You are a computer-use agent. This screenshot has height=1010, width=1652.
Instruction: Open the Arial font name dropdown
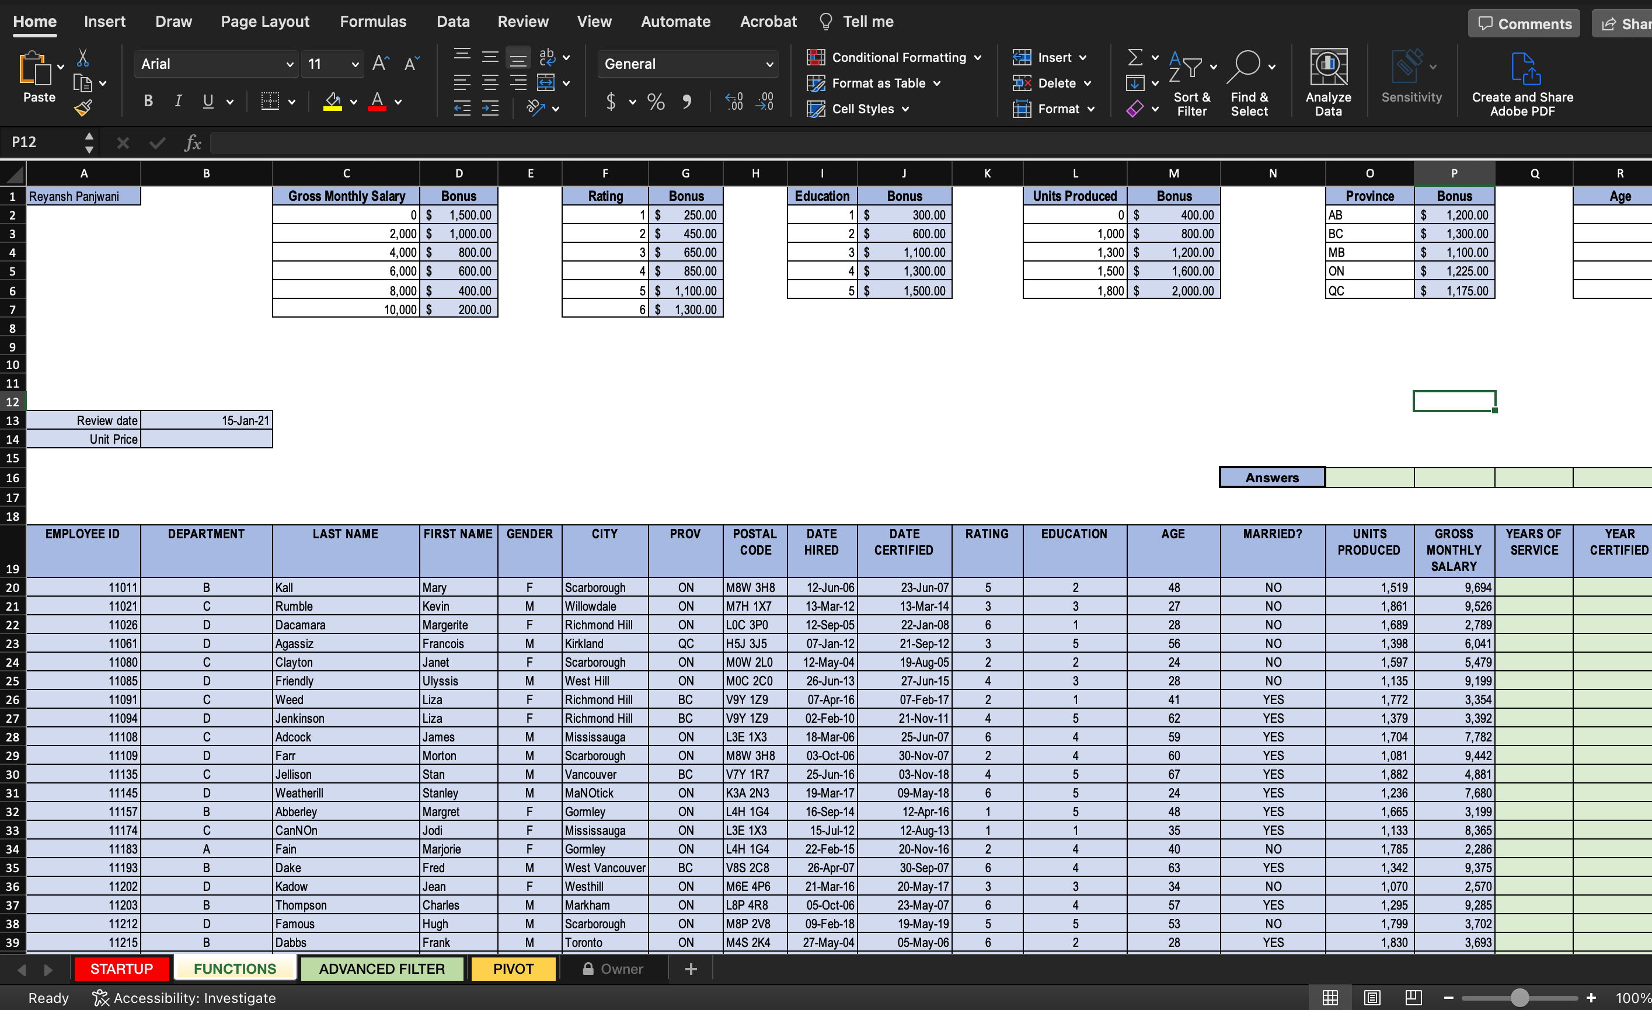(x=290, y=64)
